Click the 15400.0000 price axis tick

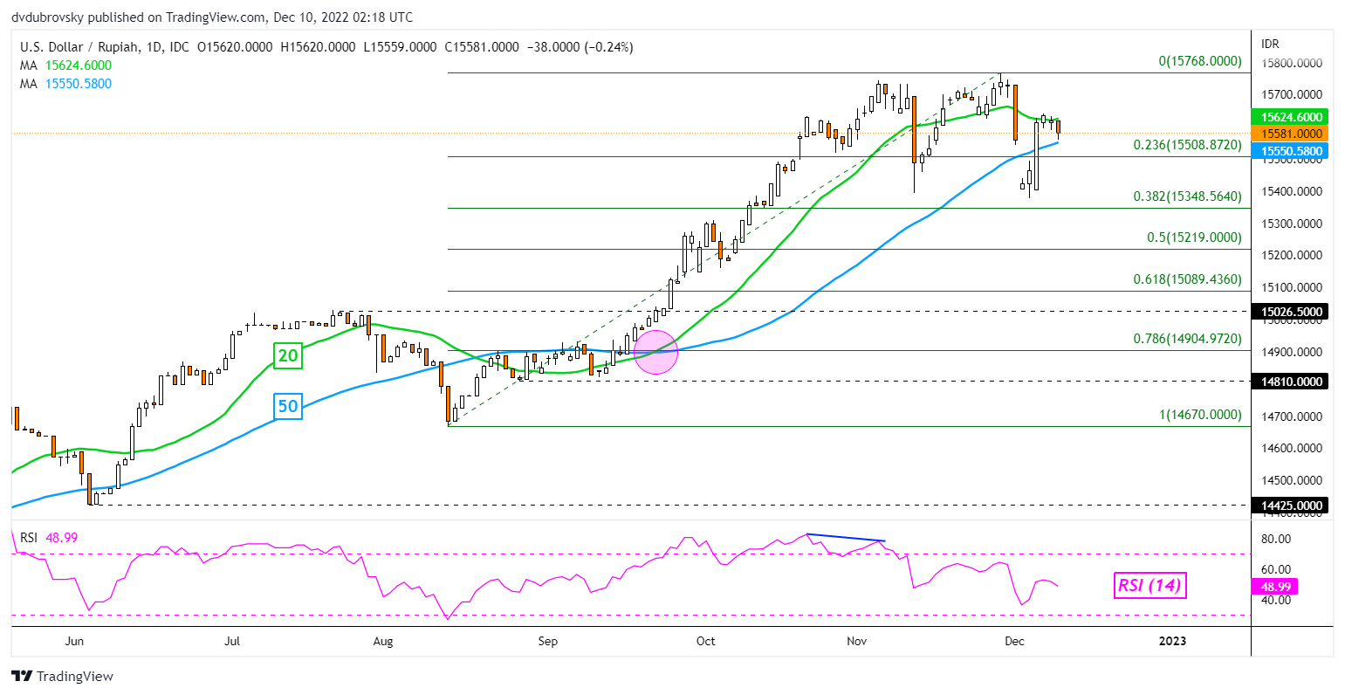click(x=1292, y=191)
